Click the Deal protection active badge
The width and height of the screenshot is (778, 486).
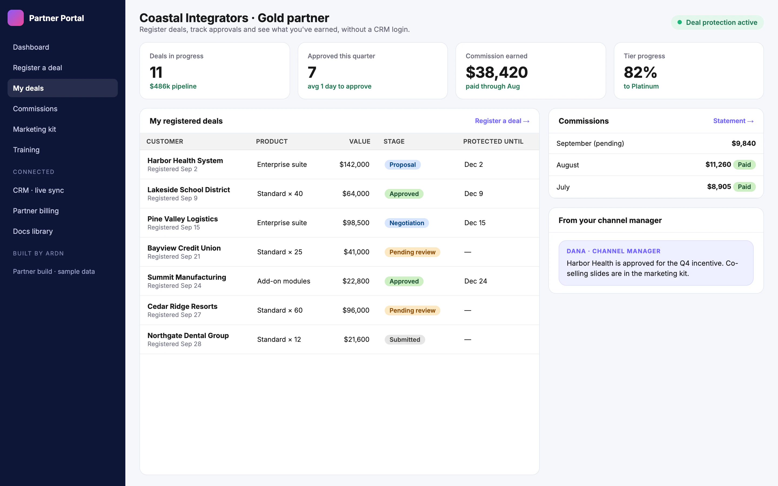[717, 22]
